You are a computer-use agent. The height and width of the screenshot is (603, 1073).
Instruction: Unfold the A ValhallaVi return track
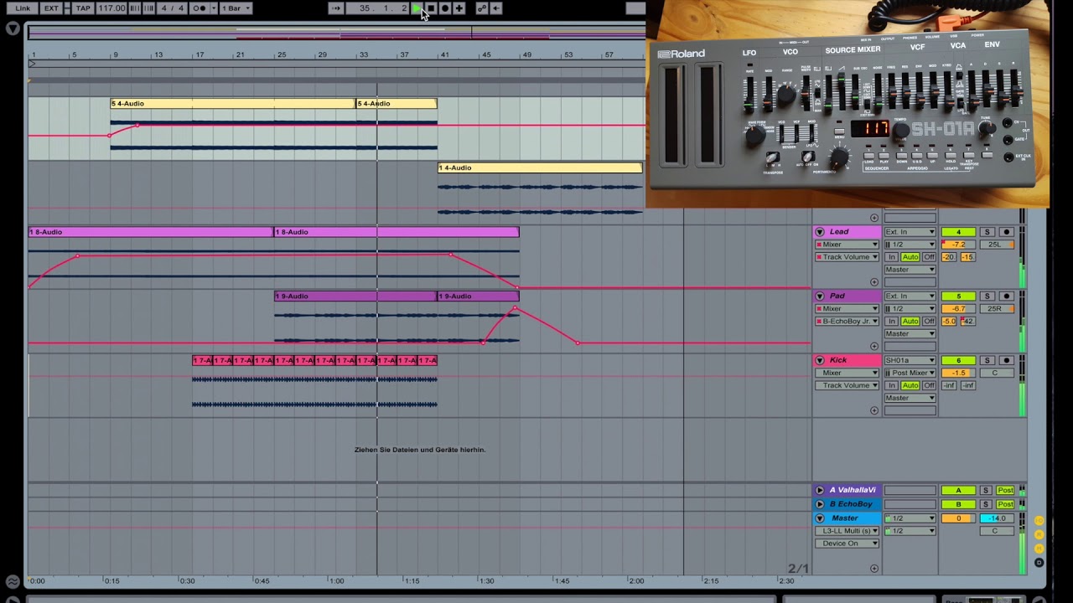[820, 490]
